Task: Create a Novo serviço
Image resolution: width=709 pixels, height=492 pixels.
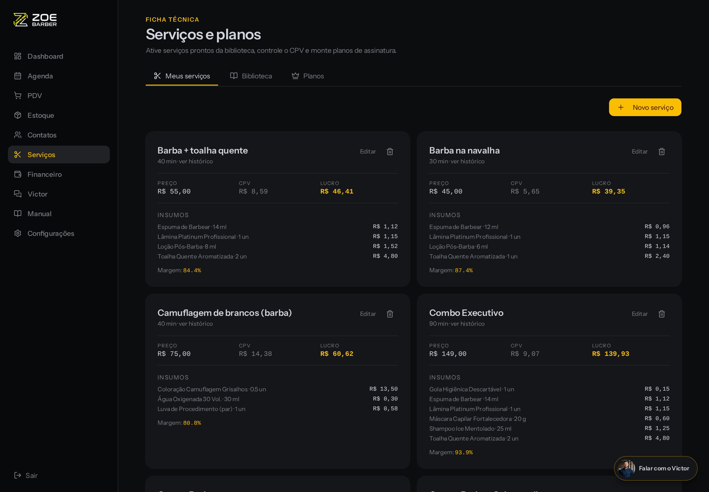Action: click(x=645, y=107)
